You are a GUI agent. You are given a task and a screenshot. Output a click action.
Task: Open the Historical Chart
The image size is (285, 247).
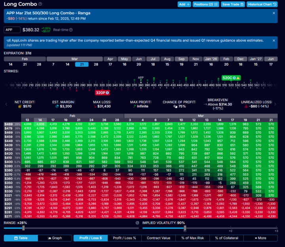coord(262,4)
